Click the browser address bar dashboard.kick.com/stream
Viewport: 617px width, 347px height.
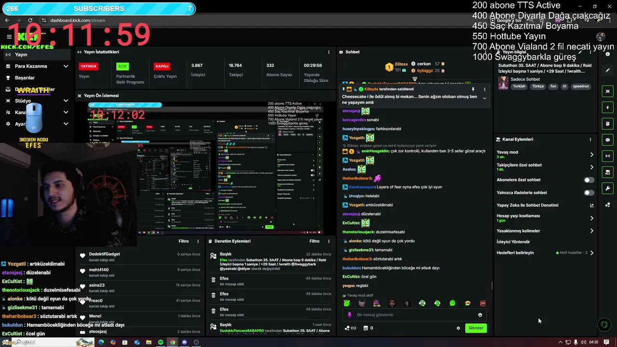coord(77,20)
